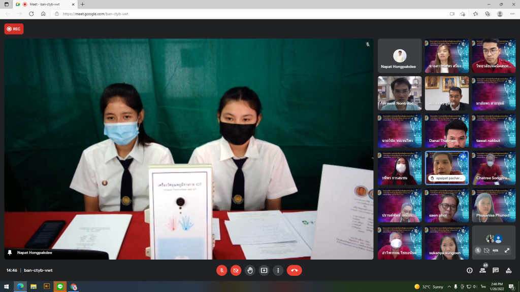Open the more options three-dot menu

point(278,271)
